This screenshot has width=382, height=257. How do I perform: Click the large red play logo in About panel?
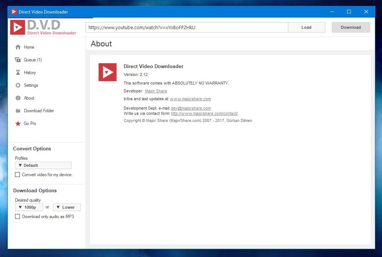108,72
